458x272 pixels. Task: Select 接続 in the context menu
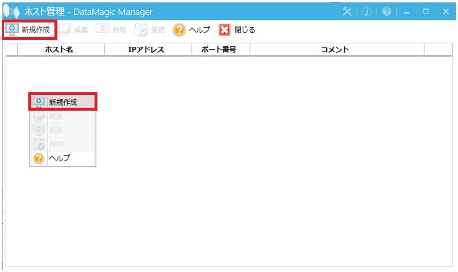pos(63,144)
